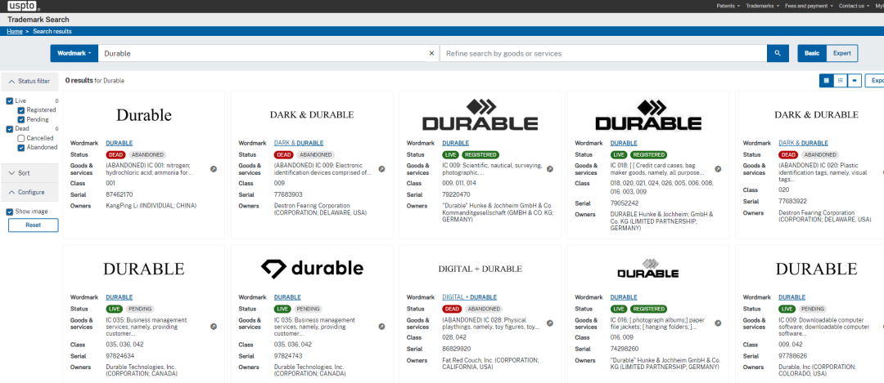This screenshot has width=884, height=383.
Task: Toggle the Dead status checkbox
Action: pos(10,129)
